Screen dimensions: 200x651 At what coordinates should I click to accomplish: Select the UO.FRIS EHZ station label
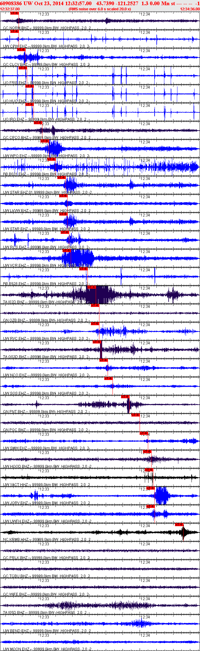tap(15, 83)
